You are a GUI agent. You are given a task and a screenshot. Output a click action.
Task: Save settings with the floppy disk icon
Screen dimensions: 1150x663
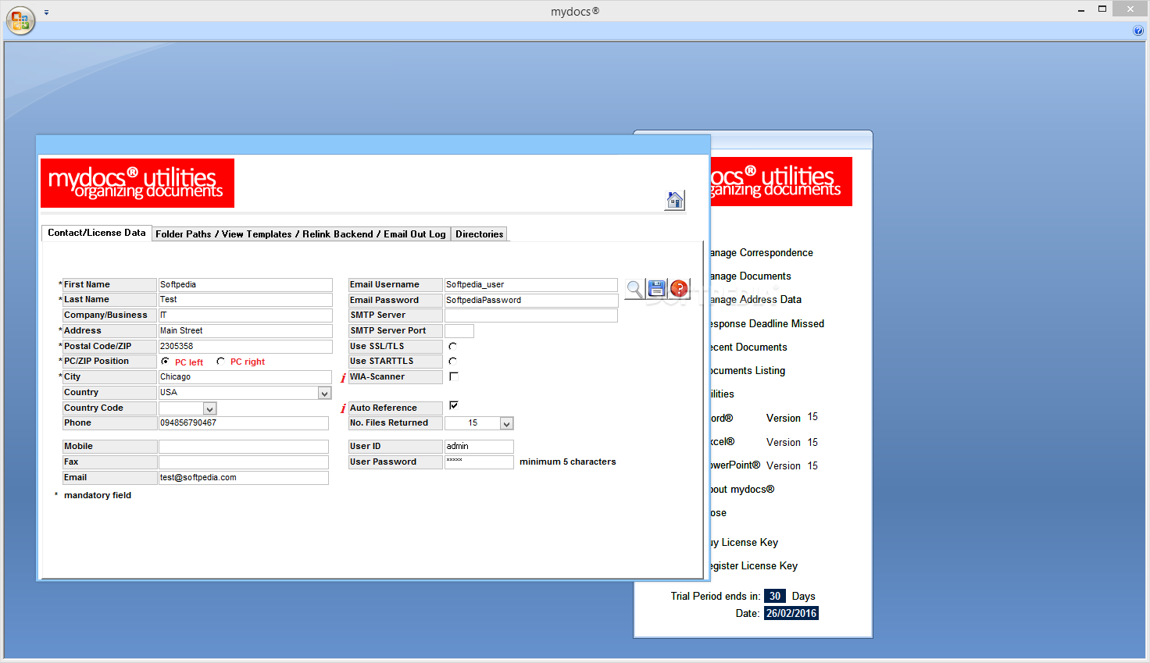pos(656,288)
